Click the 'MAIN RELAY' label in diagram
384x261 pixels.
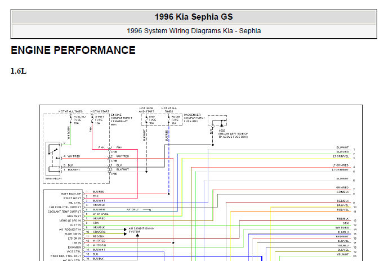click(x=53, y=178)
